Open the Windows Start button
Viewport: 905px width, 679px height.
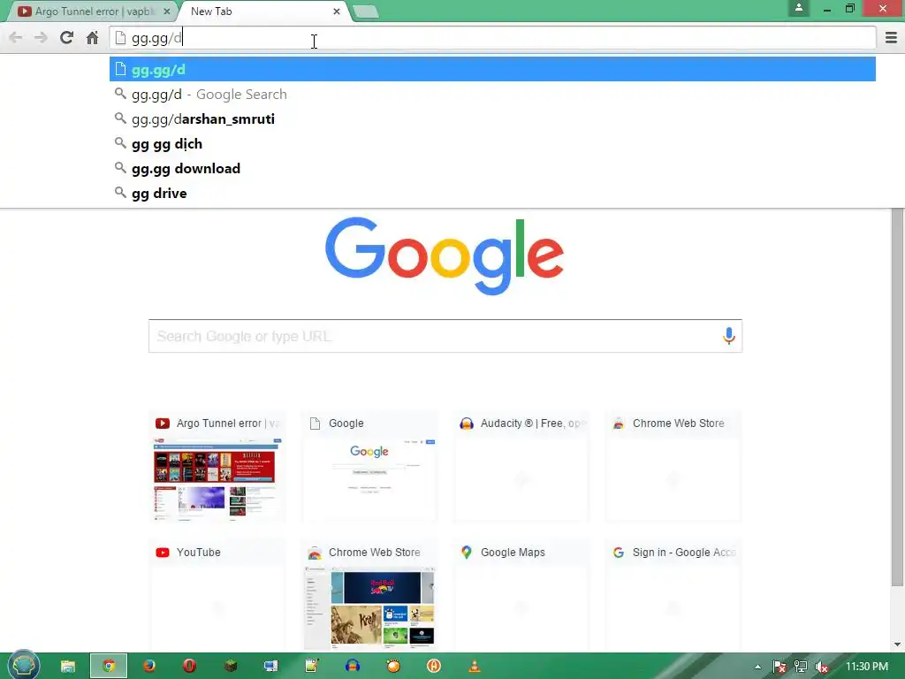(x=24, y=666)
